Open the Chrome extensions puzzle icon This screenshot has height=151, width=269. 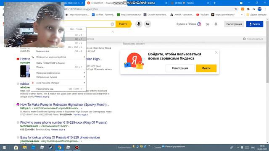click(x=248, y=9)
